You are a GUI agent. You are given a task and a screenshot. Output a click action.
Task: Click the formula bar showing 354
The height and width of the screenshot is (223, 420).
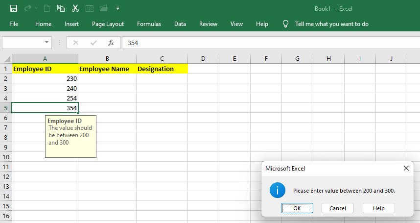click(269, 43)
